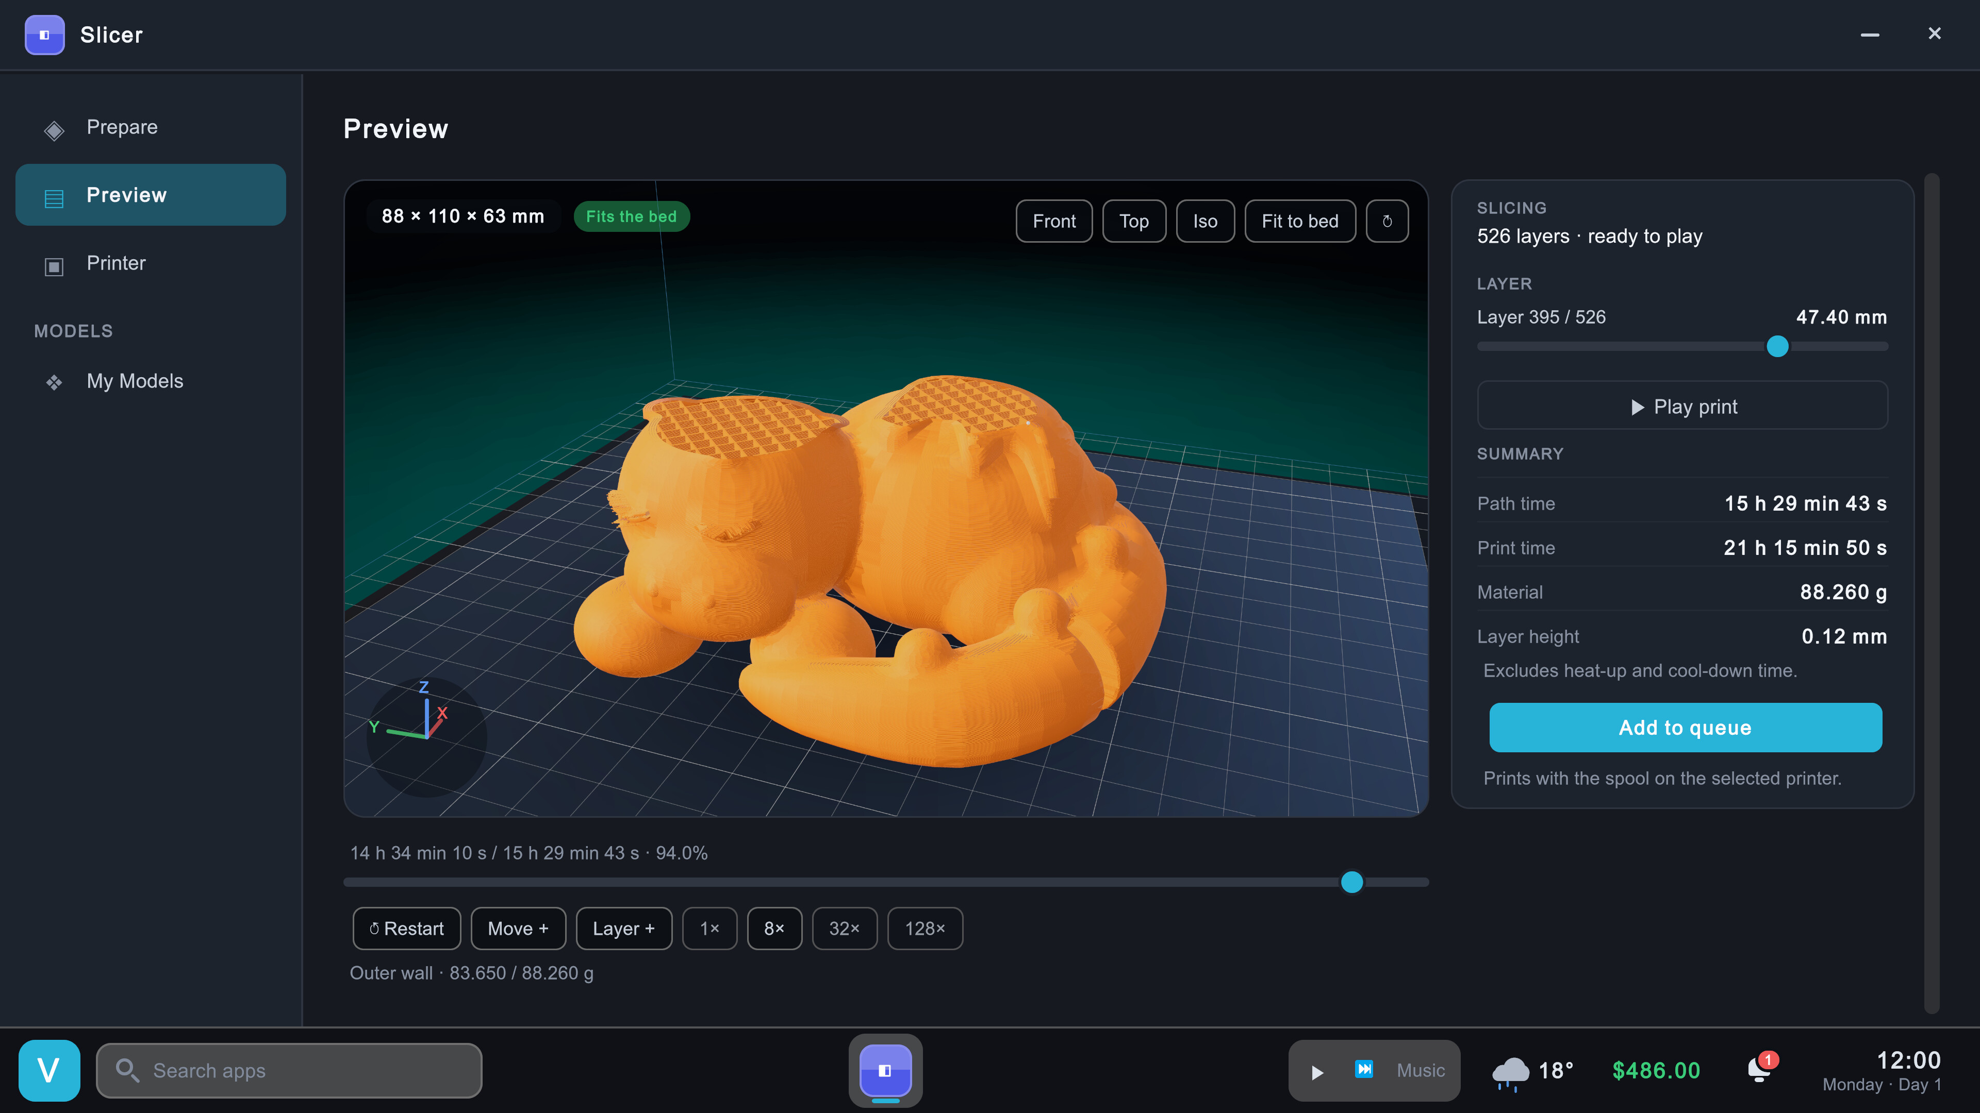Open the Prepare section

151,127
